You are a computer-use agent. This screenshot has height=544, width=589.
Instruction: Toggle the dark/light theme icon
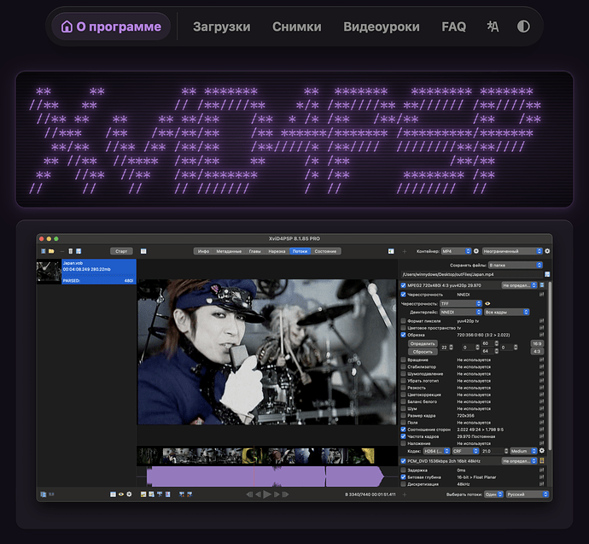pos(523,26)
